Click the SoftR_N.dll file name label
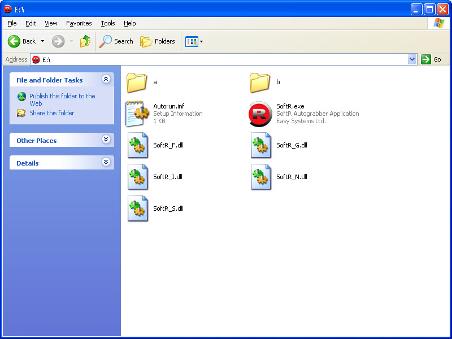452x339 pixels. pos(292,177)
